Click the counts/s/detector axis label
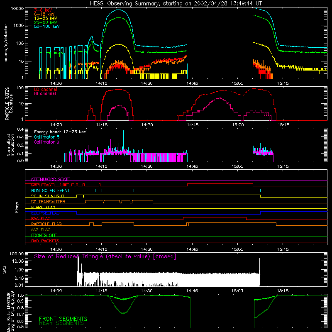332x332 pixels. pyautogui.click(x=6, y=43)
